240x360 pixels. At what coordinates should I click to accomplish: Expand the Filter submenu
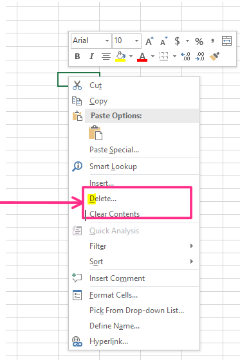point(134,246)
